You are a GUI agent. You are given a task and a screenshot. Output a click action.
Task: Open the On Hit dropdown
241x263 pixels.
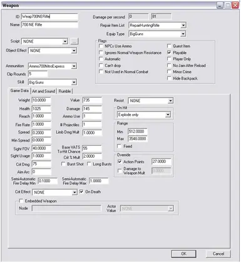click(144, 115)
